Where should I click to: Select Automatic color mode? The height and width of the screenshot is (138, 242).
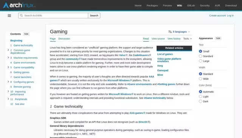[x=200, y=92]
